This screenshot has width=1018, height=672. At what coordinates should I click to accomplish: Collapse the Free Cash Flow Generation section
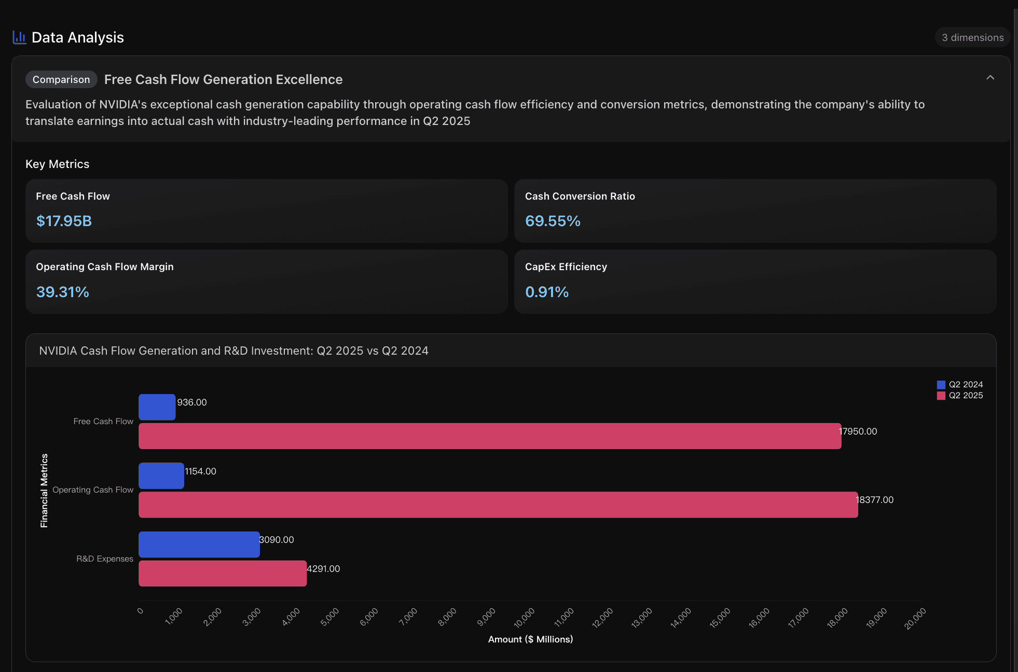(x=990, y=78)
